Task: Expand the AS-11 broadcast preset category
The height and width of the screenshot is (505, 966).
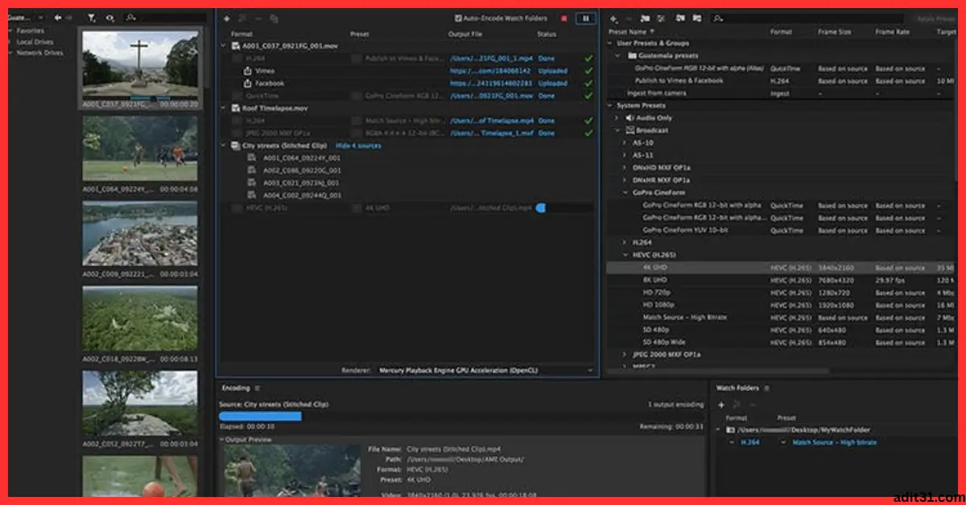Action: [625, 155]
